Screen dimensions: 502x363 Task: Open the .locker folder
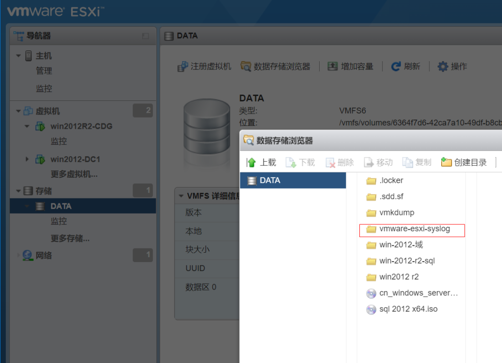tap(384, 180)
